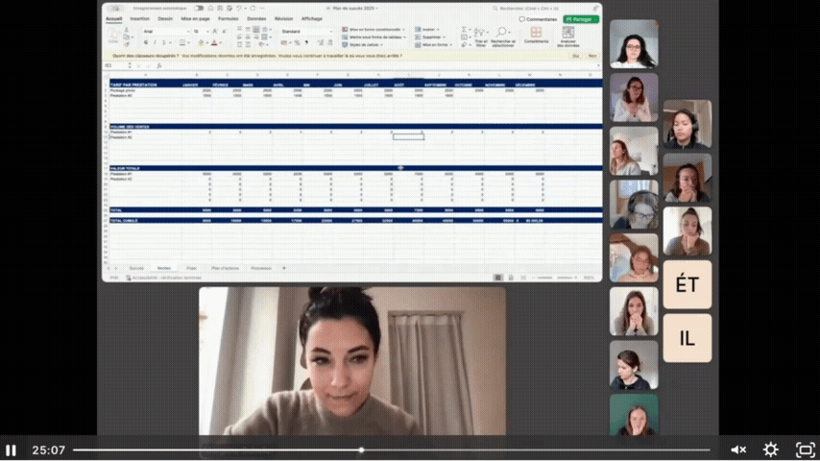Click the green Partager button
Image resolution: width=820 pixels, height=461 pixels.
point(581,18)
